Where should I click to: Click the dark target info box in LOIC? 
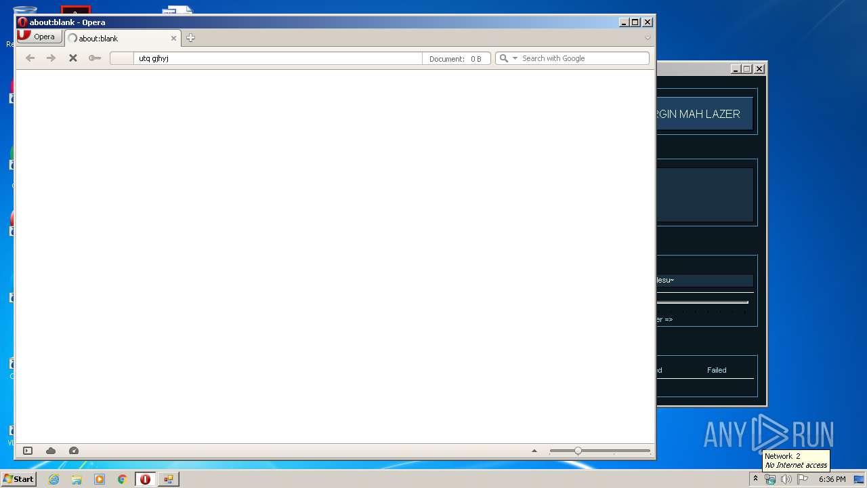pos(704,195)
